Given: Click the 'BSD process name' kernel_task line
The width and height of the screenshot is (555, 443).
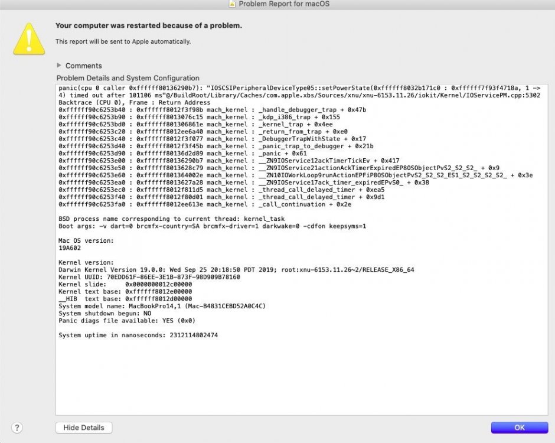Looking at the screenshot, I should [172, 219].
